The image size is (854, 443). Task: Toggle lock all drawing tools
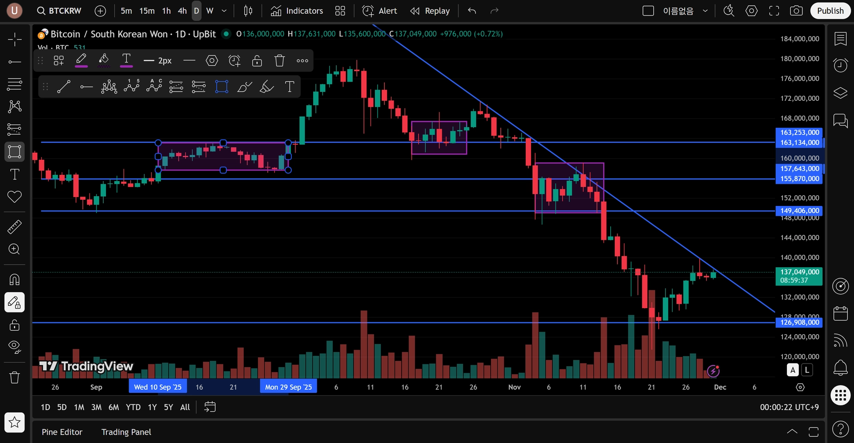(x=15, y=325)
